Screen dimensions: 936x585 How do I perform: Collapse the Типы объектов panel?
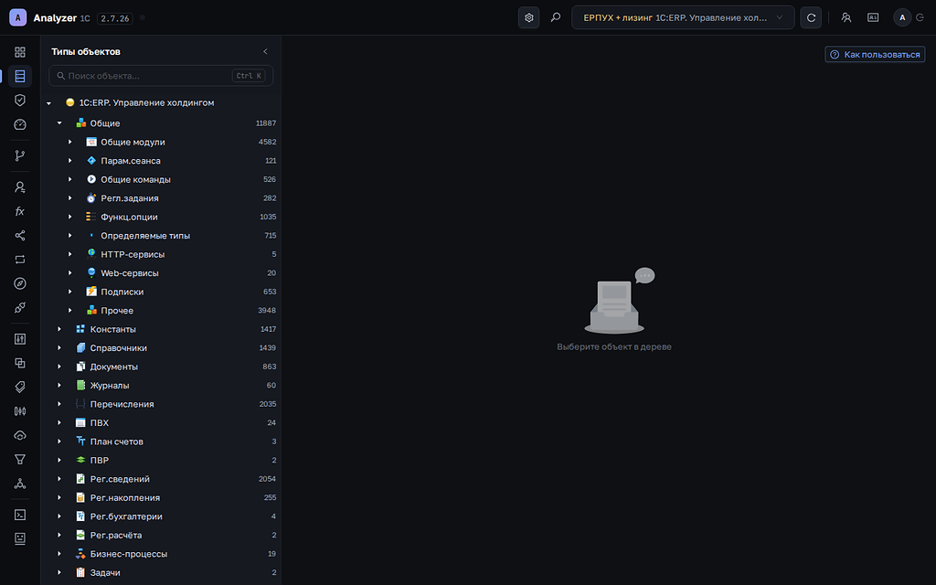pos(266,52)
